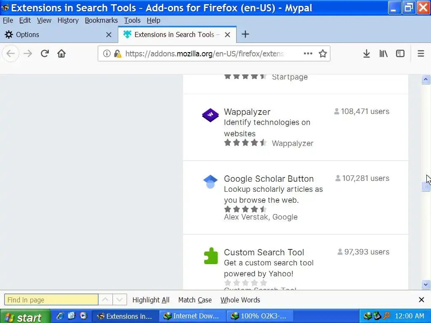Open the Google Scholar Button link
Viewport: 431px width, 323px height.
pos(269,179)
